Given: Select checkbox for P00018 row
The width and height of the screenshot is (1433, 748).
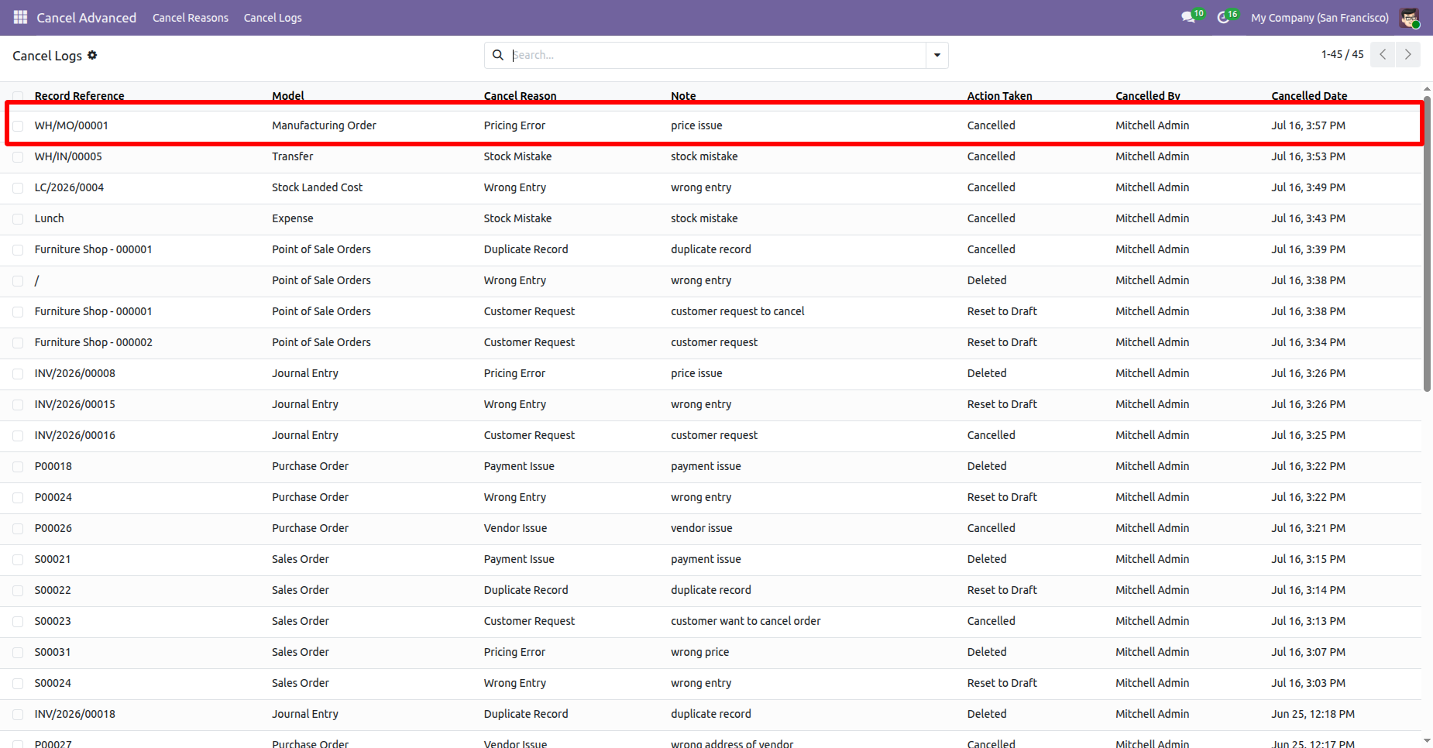Looking at the screenshot, I should (x=18, y=466).
